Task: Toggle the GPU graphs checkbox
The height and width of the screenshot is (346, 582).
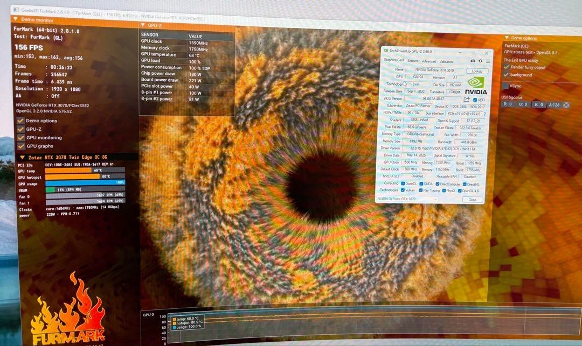Action: pos(21,146)
